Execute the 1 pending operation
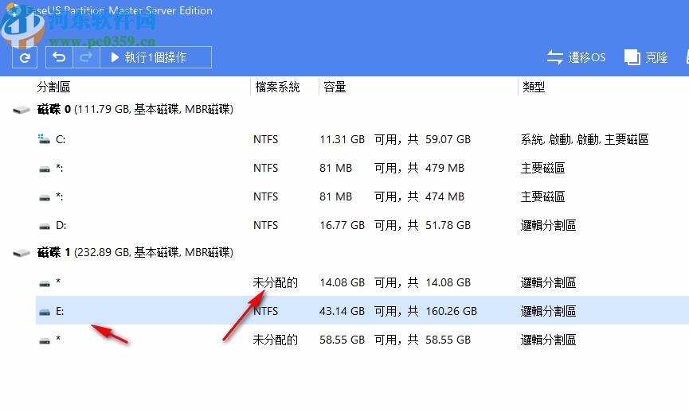 coord(155,57)
